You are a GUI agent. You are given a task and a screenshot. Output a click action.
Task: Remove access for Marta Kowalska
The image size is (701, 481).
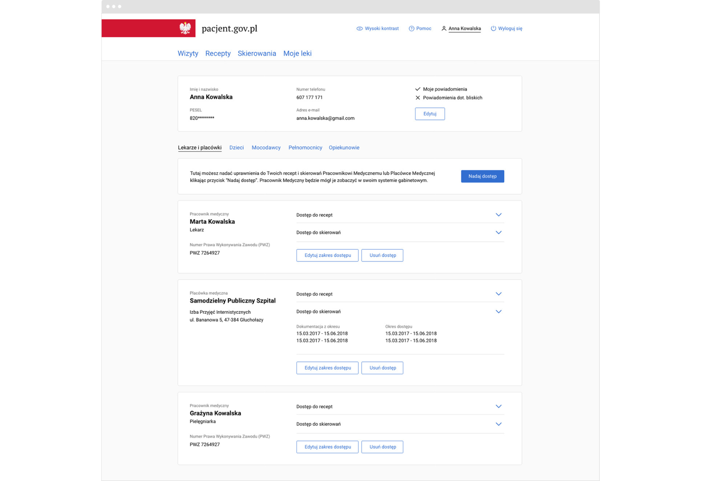pyautogui.click(x=382, y=256)
